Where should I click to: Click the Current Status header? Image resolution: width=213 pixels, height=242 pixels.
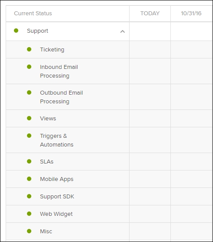click(x=33, y=14)
